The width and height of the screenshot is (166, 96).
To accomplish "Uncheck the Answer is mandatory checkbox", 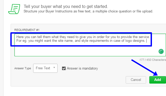I will click(x=64, y=68).
